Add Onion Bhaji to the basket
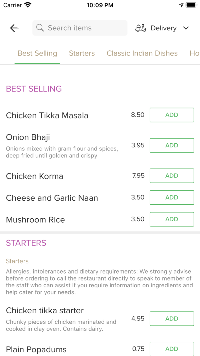The width and height of the screenshot is (200, 356). 172,145
